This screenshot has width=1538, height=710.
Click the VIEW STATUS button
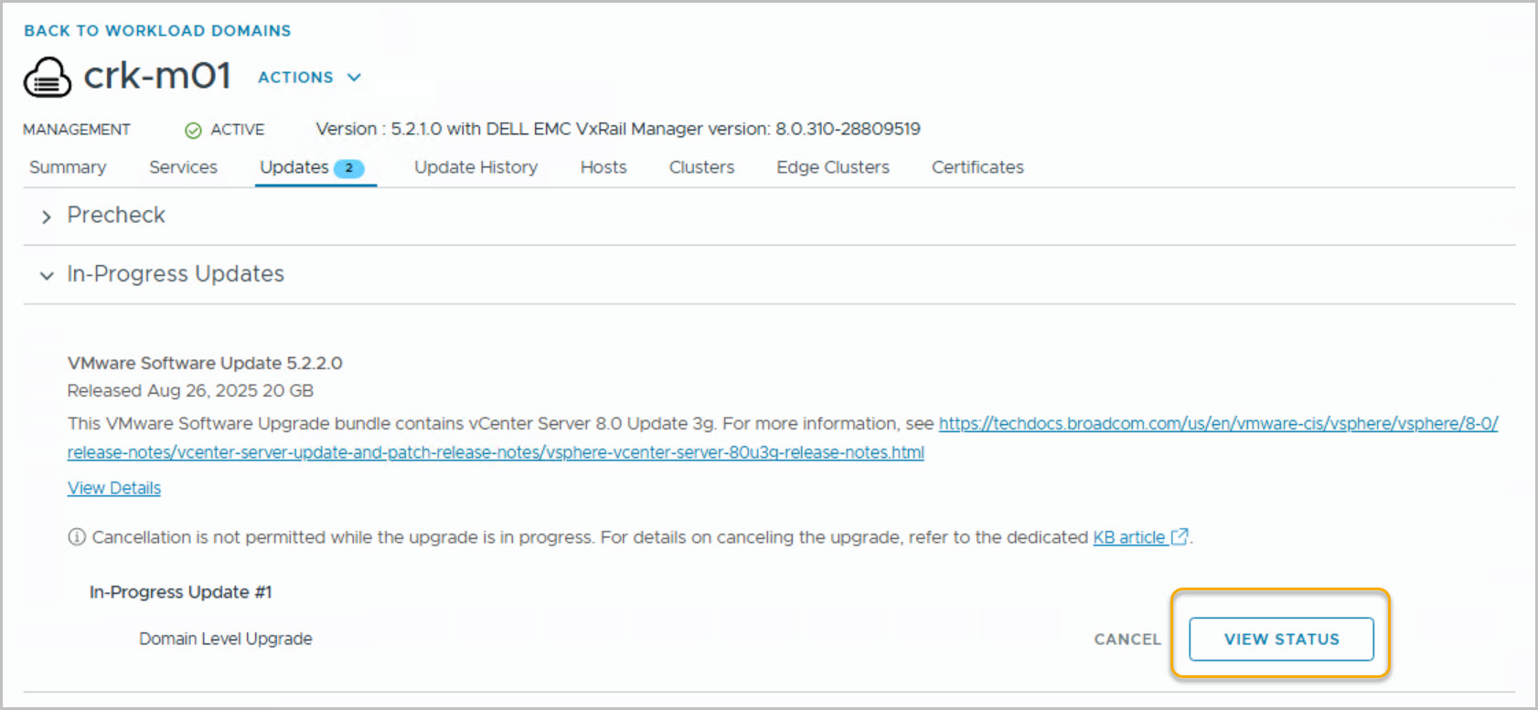(1281, 639)
